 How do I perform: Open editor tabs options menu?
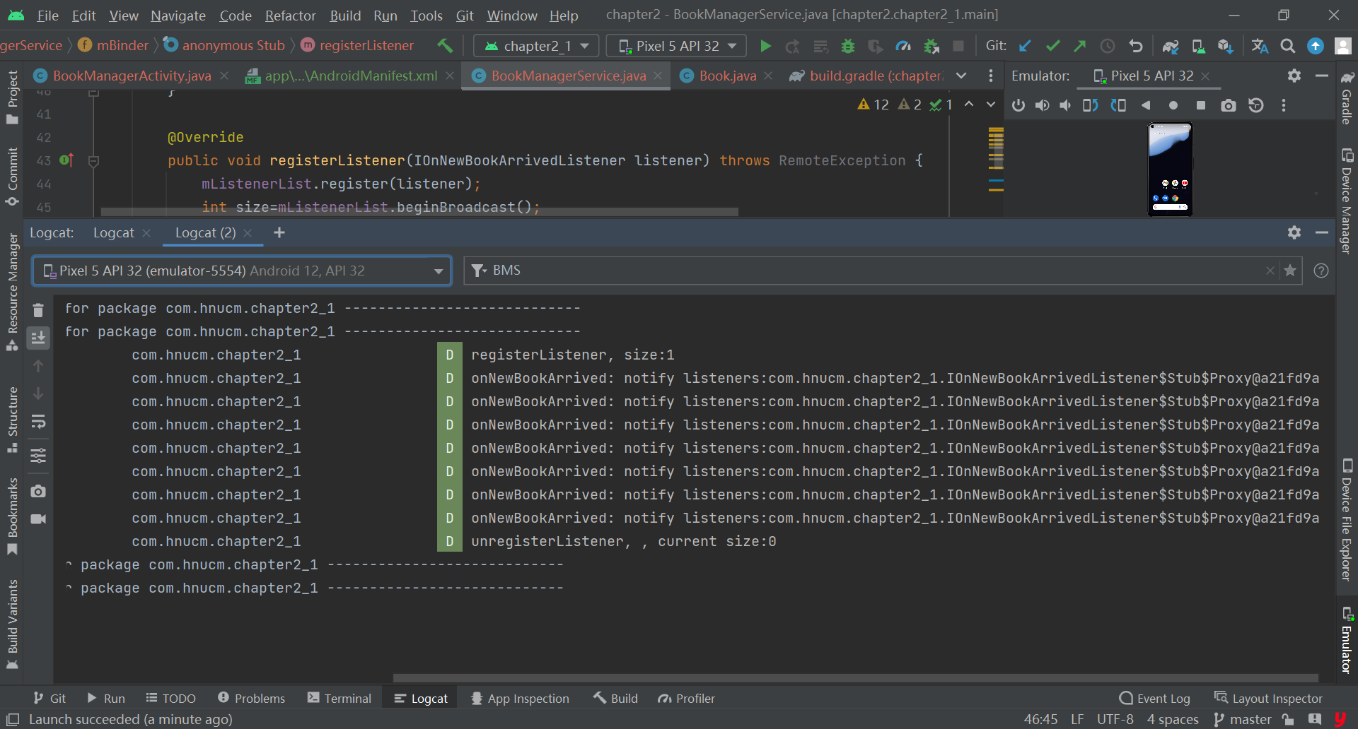991,76
